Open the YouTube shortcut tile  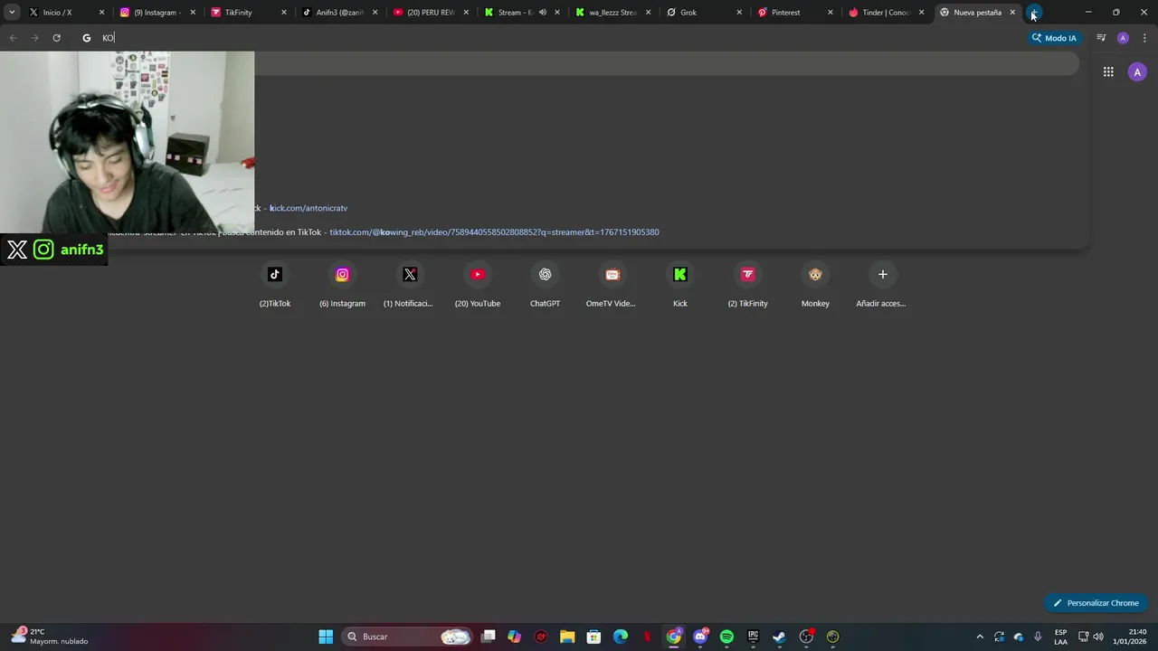tap(478, 285)
